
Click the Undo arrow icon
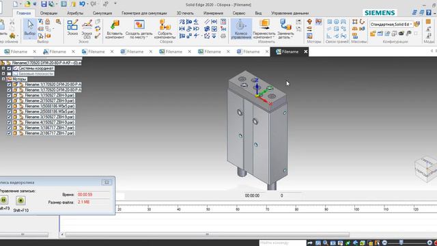tap(82, 4)
